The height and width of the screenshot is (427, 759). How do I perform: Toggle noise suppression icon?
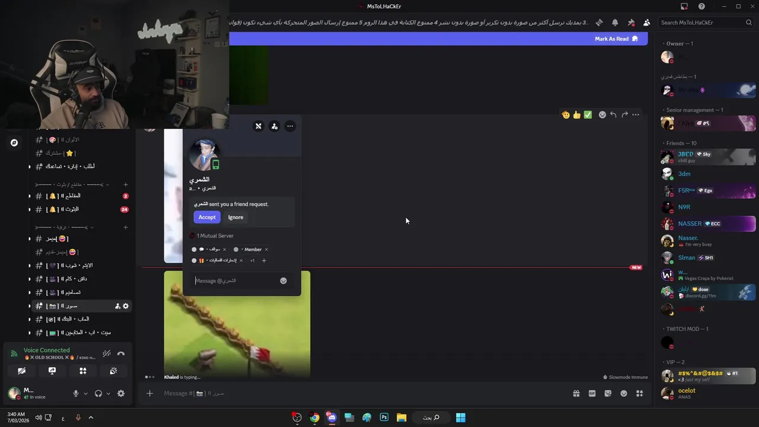coord(107,353)
